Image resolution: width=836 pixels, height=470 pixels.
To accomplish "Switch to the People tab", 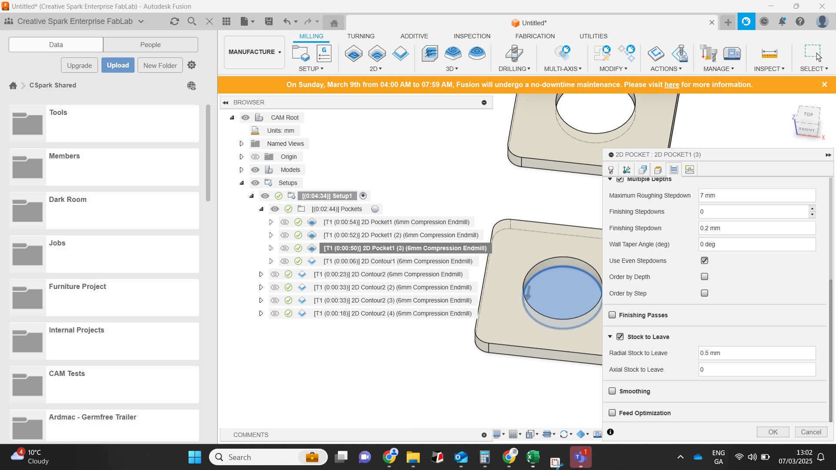I will point(151,44).
